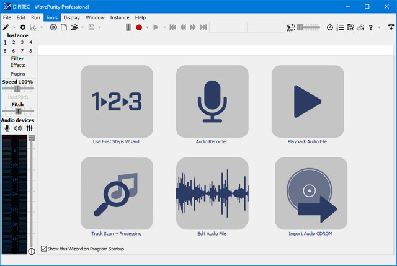Expand the open folder dropdown arrow
The width and height of the screenshot is (397, 266).
point(82,27)
